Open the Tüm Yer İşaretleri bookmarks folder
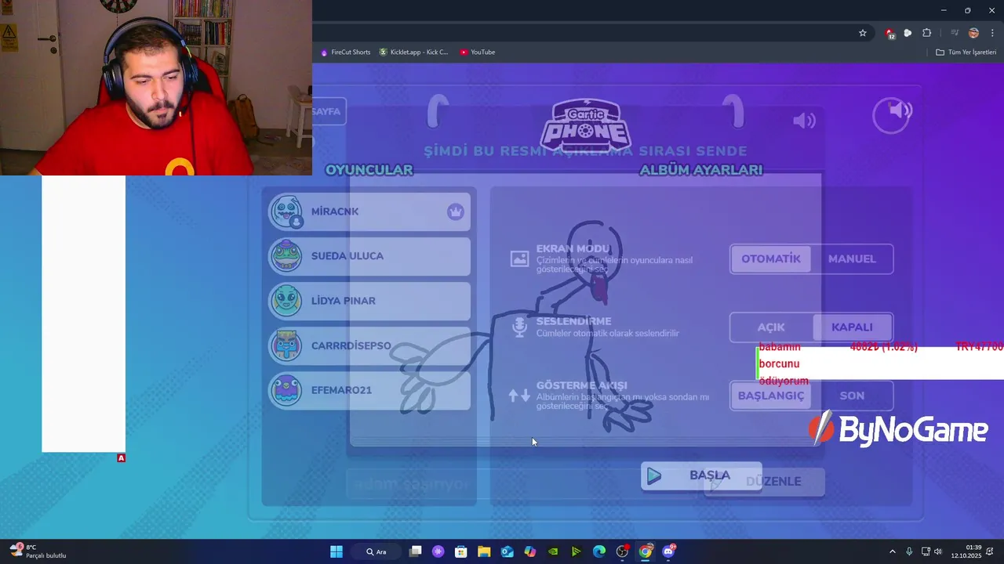1004x564 pixels. 966,52
